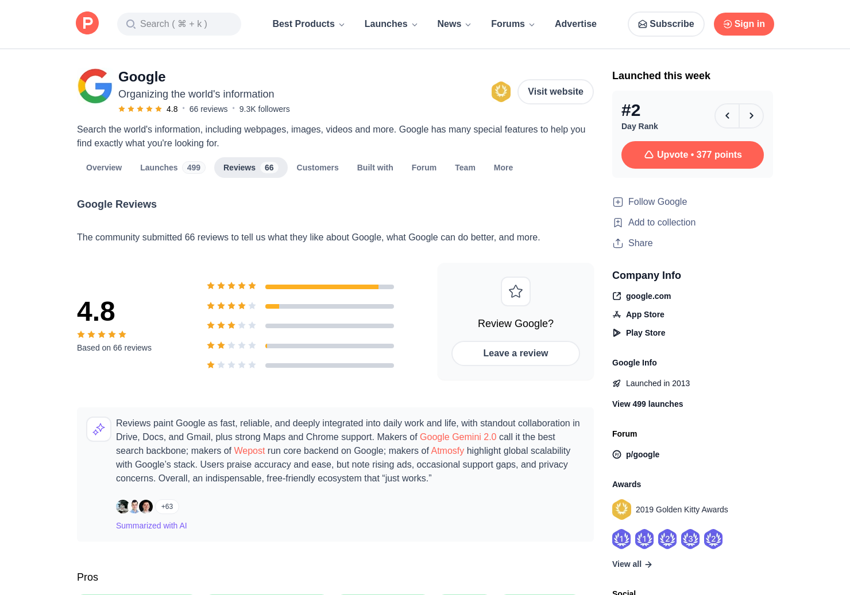
Task: Open the Play Store link
Action: [x=645, y=333]
